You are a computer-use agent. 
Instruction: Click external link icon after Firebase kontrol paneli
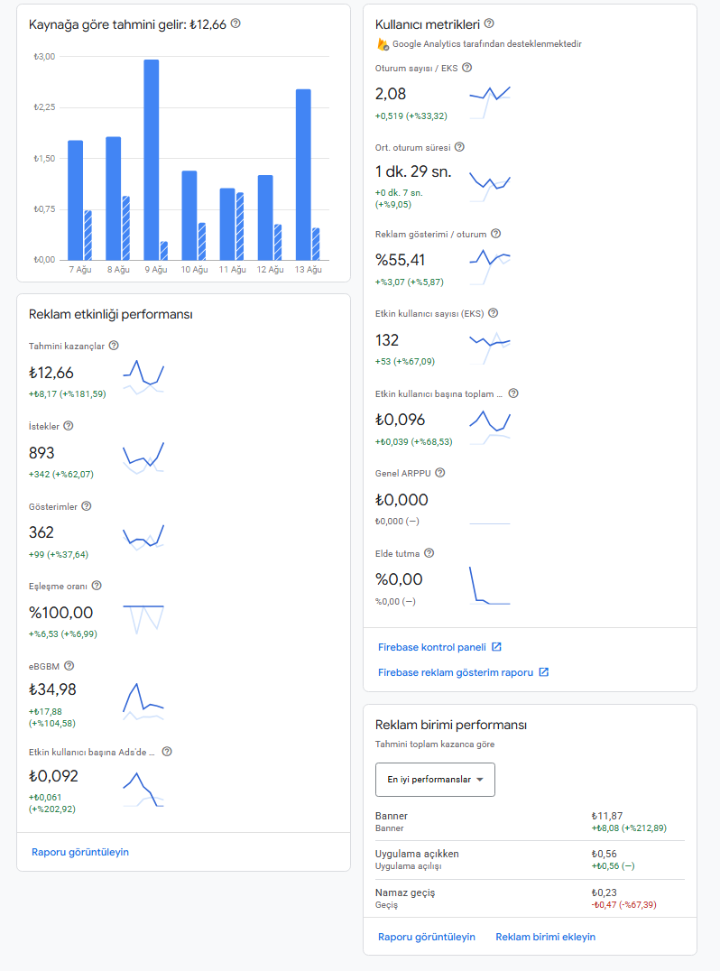point(496,646)
